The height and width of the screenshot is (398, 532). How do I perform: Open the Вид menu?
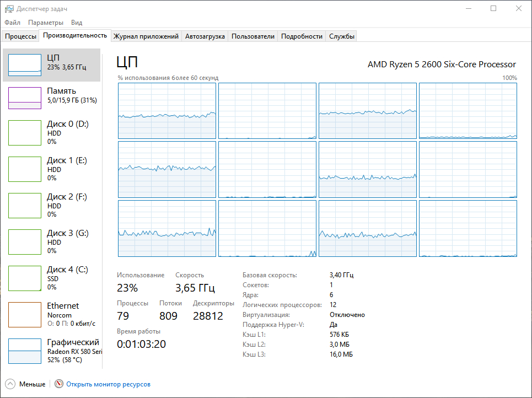pos(77,23)
